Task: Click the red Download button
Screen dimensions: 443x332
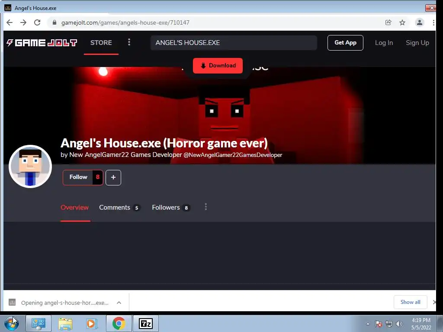Action: (218, 66)
